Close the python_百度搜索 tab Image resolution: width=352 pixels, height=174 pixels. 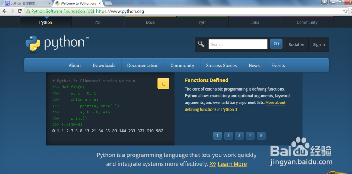click(x=49, y=4)
